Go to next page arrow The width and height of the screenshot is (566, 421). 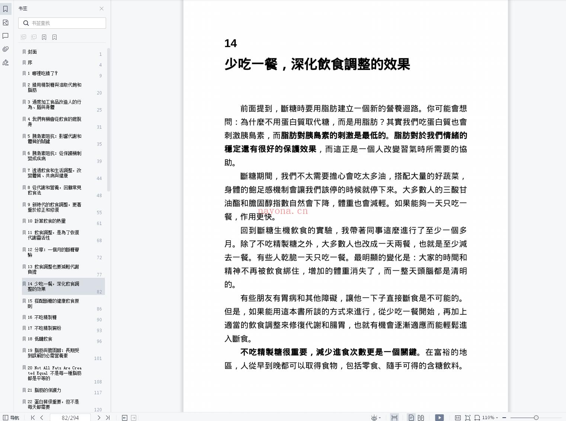click(x=99, y=418)
